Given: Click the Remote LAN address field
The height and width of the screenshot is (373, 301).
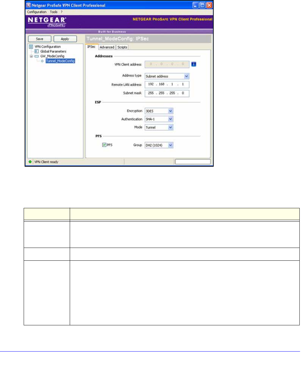Looking at the screenshot, I should click(167, 84).
